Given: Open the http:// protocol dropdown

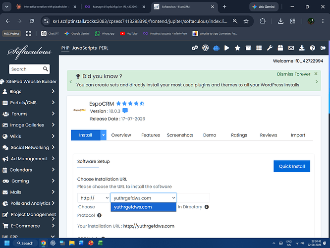Looking at the screenshot, I should pyautogui.click(x=94, y=198).
